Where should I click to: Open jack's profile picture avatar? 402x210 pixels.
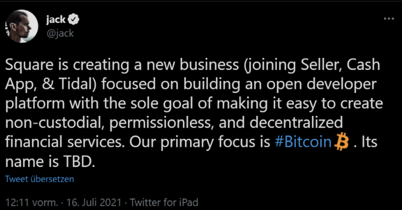coord(21,26)
